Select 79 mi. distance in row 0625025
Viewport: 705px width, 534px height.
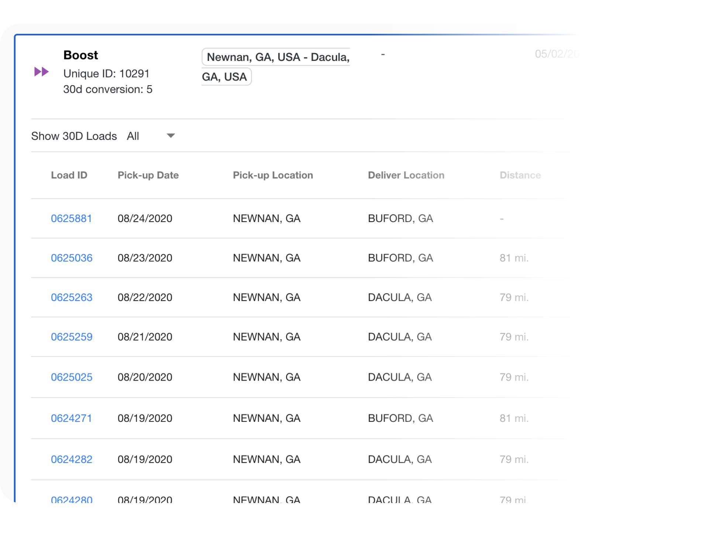tap(514, 377)
